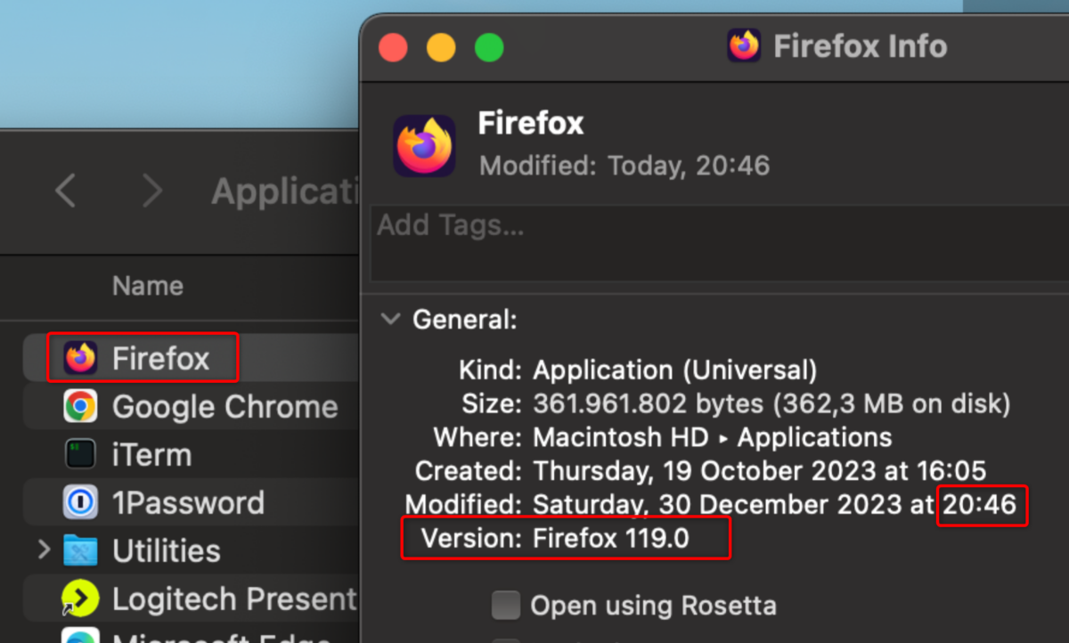Select the Name column header
This screenshot has height=643, width=1069.
[x=147, y=286]
